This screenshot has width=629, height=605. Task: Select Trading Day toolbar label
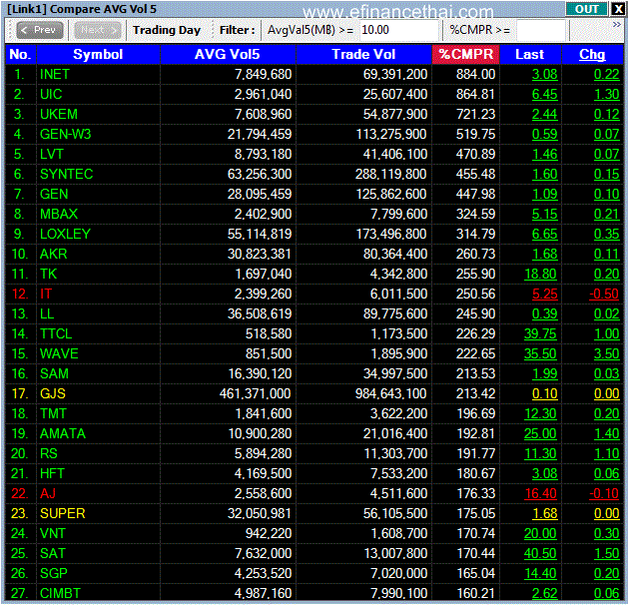click(x=167, y=30)
